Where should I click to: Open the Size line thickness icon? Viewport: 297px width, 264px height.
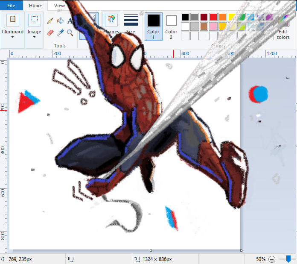pyautogui.click(x=131, y=20)
